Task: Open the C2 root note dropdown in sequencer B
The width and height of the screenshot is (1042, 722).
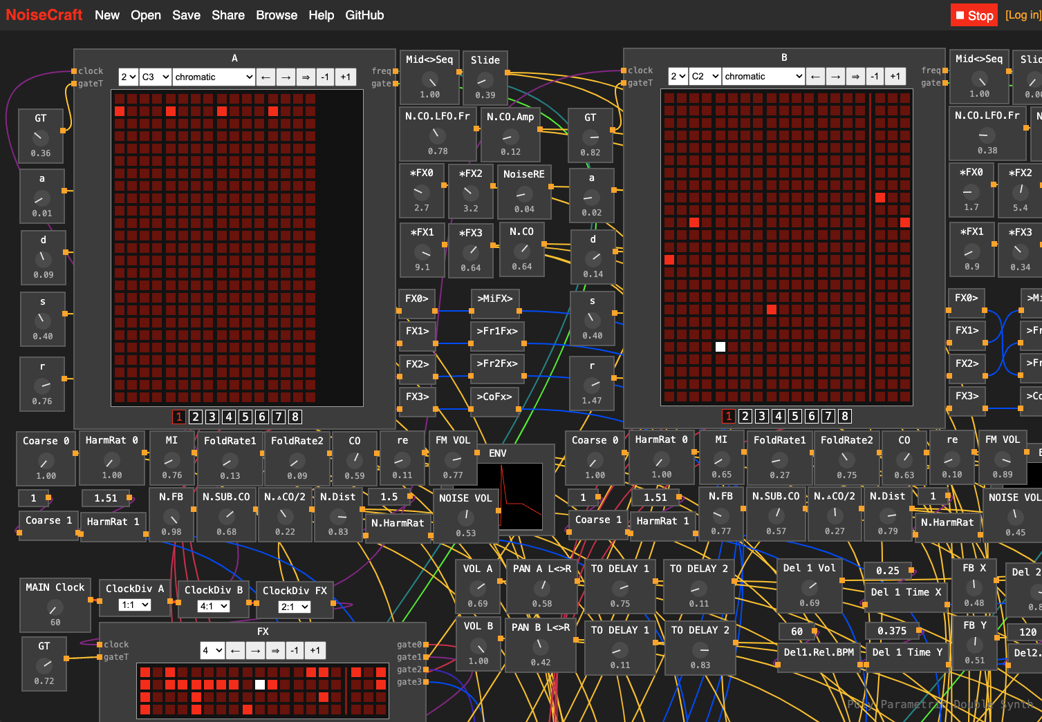Action: pos(705,77)
